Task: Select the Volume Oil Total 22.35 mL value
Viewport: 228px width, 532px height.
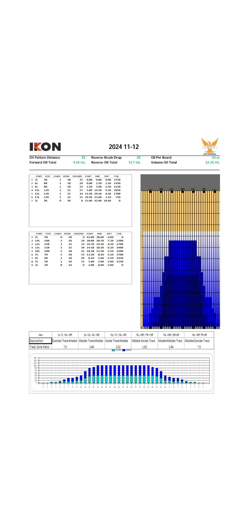Action: 212,162
